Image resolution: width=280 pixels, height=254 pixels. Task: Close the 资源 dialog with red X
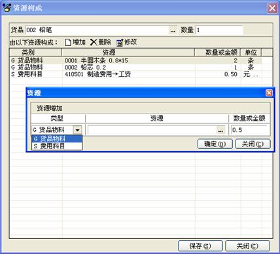269,93
